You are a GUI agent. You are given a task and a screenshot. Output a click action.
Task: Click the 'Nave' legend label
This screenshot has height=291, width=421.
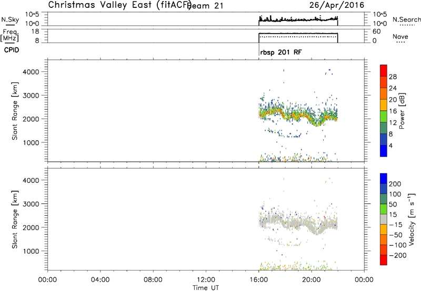[x=400, y=36]
